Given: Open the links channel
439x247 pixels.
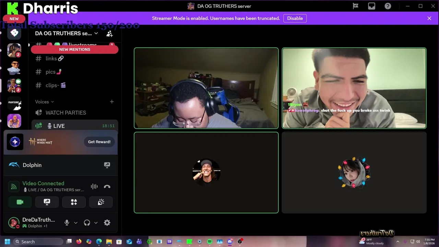Looking at the screenshot, I should [74, 59].
